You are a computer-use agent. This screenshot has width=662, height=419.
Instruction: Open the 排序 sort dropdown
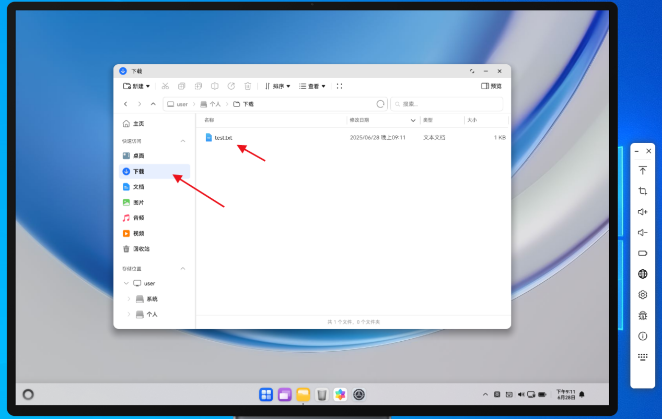click(x=277, y=86)
